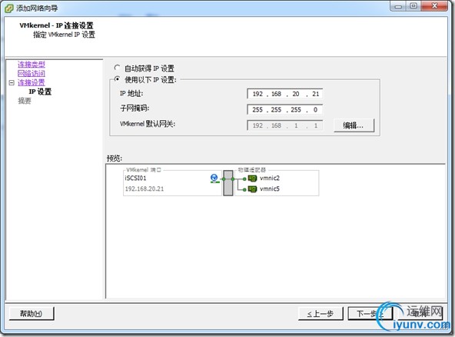Click the iSCSI01 VMkernel port globe icon
455x337 pixels.
click(x=214, y=178)
